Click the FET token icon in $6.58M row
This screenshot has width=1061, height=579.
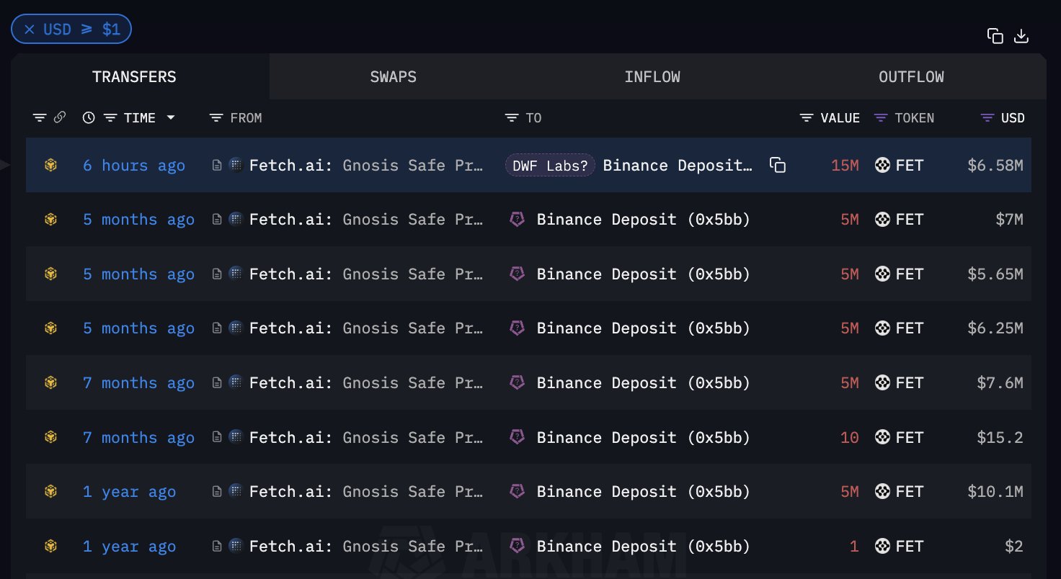[882, 165]
